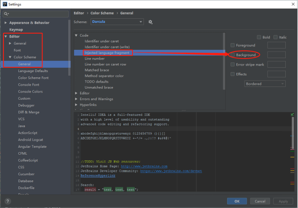Collapse the Code group arrow
Viewport: 298px width, 208px height.
point(76,35)
